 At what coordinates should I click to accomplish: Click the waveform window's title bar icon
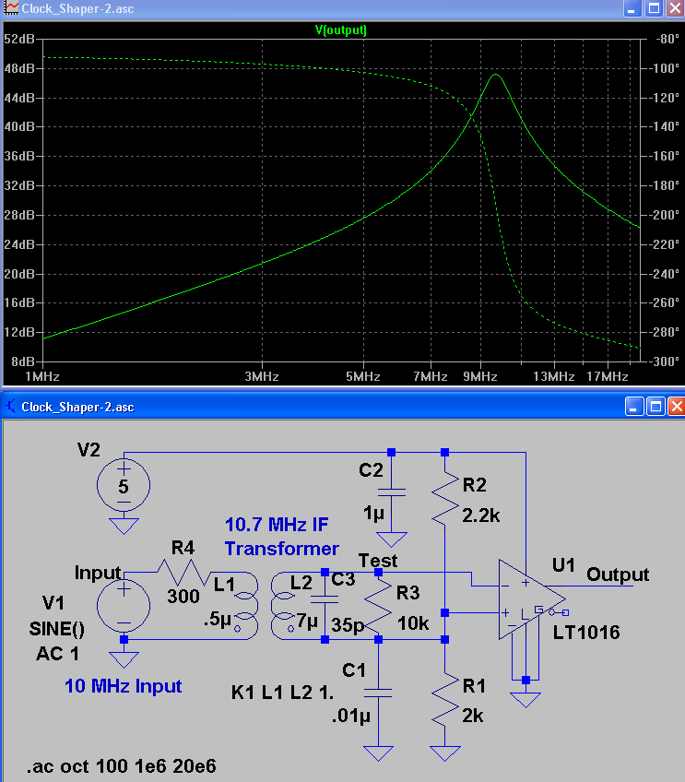(10, 9)
